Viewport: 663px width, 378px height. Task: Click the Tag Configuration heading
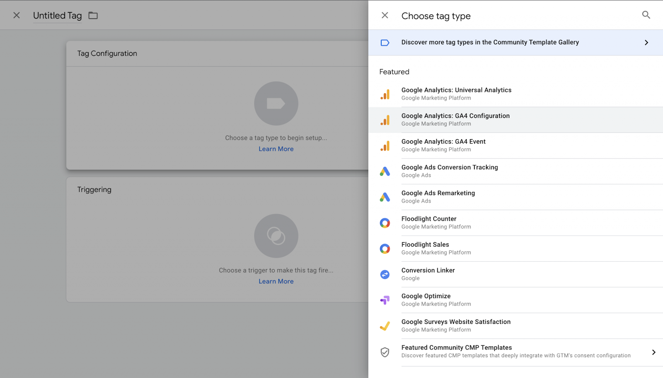click(107, 53)
